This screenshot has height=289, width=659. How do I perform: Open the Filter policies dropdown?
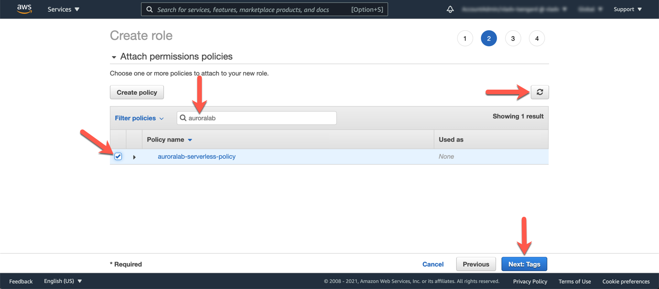click(x=139, y=118)
